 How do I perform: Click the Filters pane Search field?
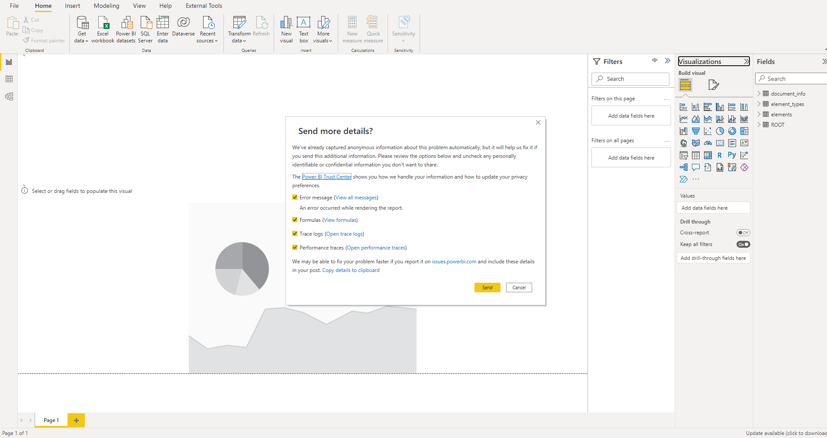tap(630, 79)
